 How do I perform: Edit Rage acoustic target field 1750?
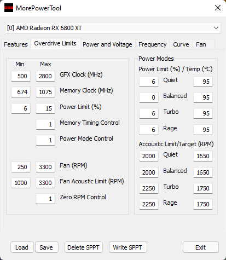coord(203,204)
